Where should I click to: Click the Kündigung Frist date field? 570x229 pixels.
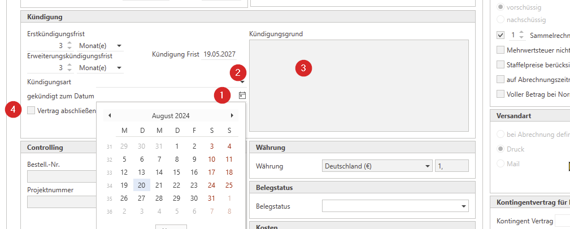tap(219, 55)
